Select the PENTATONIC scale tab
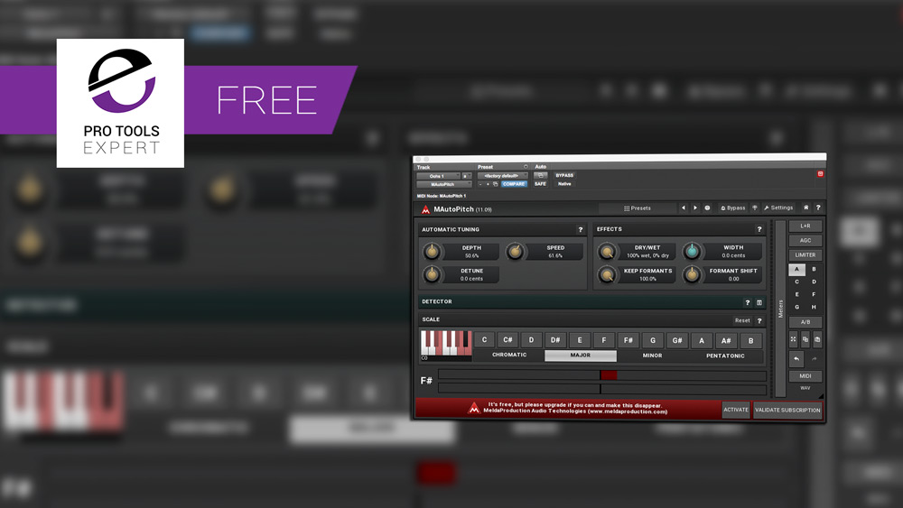This screenshot has width=903, height=508. [725, 356]
